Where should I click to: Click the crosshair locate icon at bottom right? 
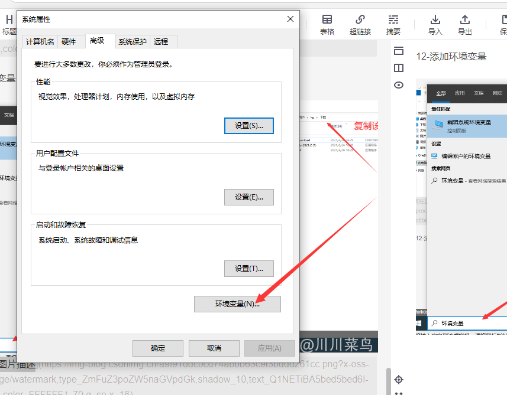[x=398, y=380]
